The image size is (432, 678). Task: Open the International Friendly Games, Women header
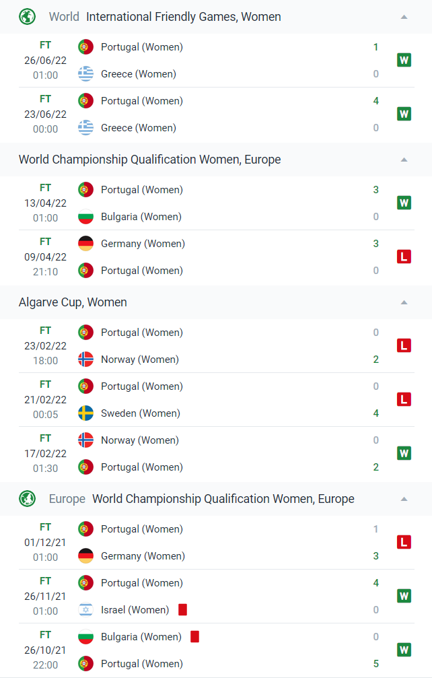[x=183, y=16]
